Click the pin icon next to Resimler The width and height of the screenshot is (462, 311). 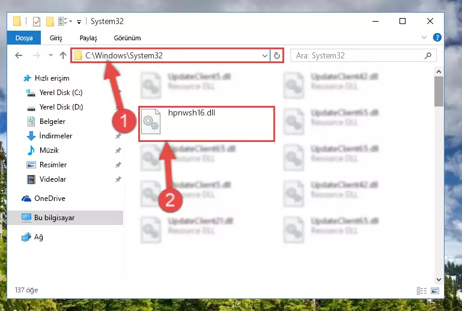point(118,165)
